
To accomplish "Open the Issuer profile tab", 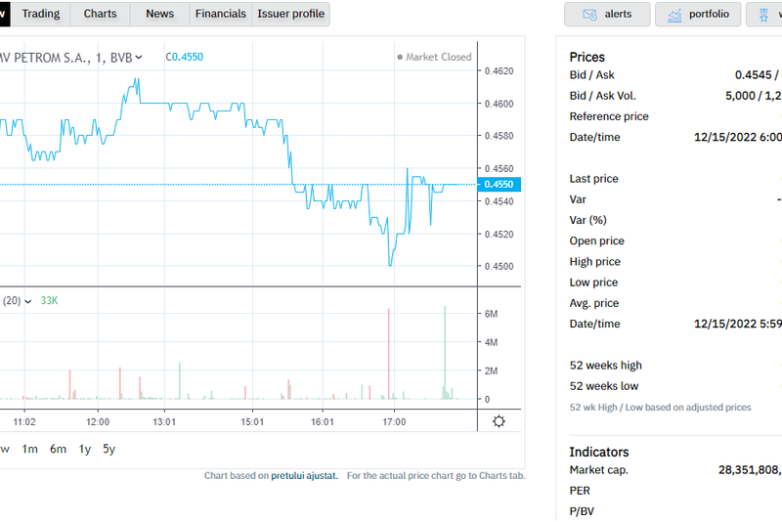I will click(290, 14).
